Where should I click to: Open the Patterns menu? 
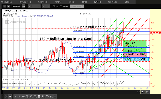[58, 2]
